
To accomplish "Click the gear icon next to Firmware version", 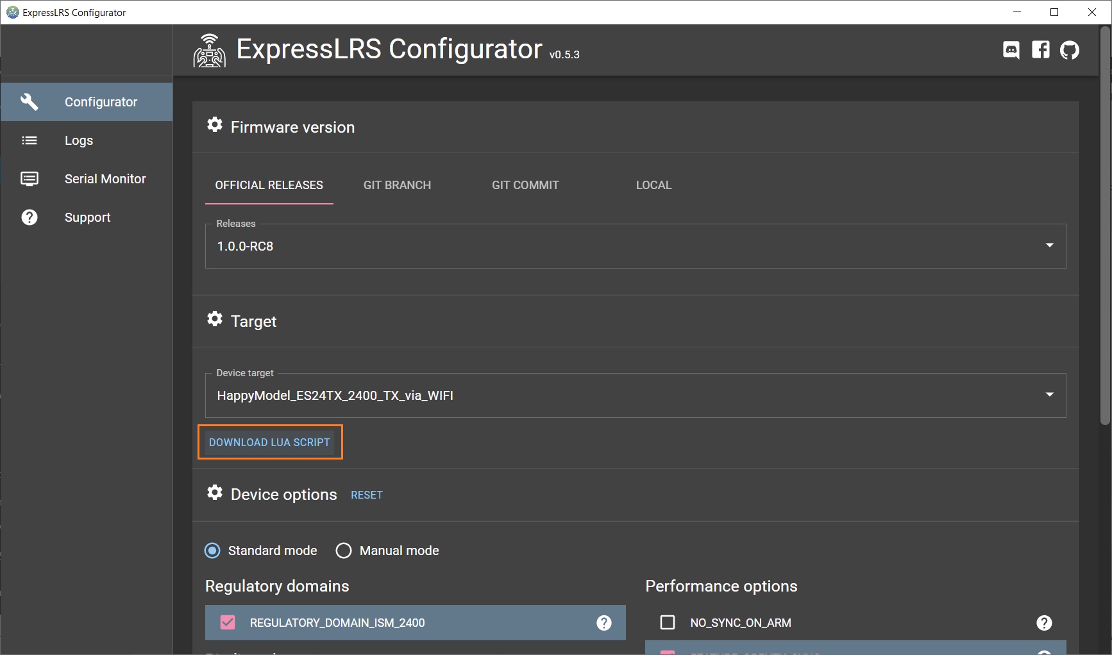I will point(215,125).
